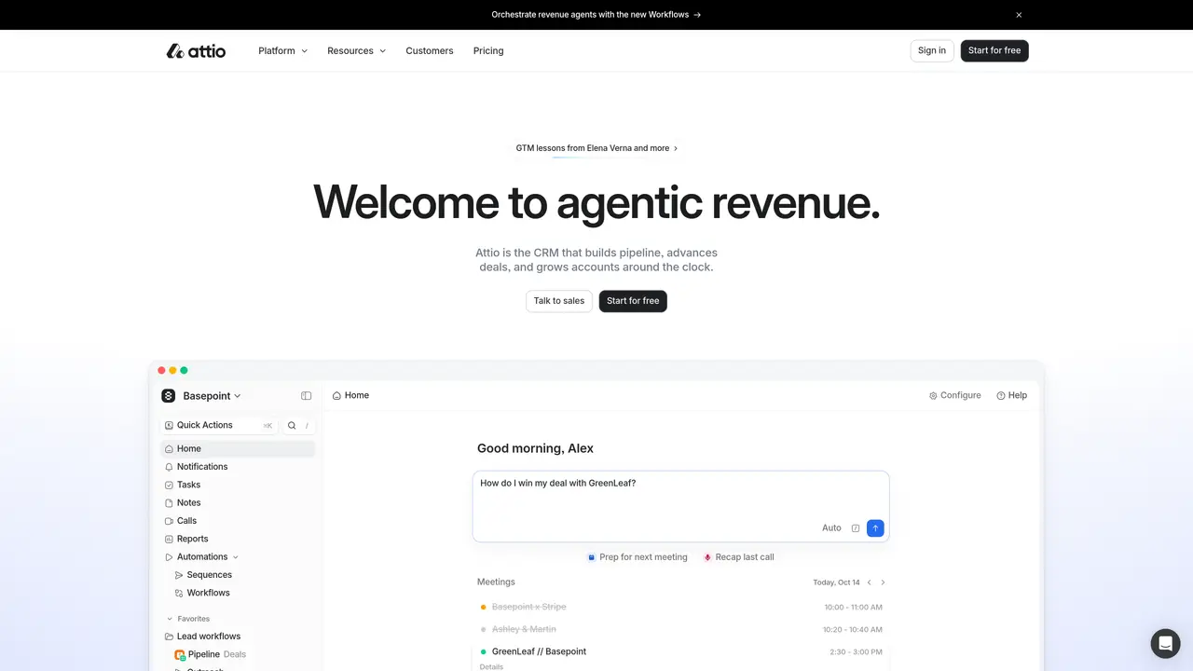
Task: Send the chat prompt with blue arrow
Action: point(875,528)
